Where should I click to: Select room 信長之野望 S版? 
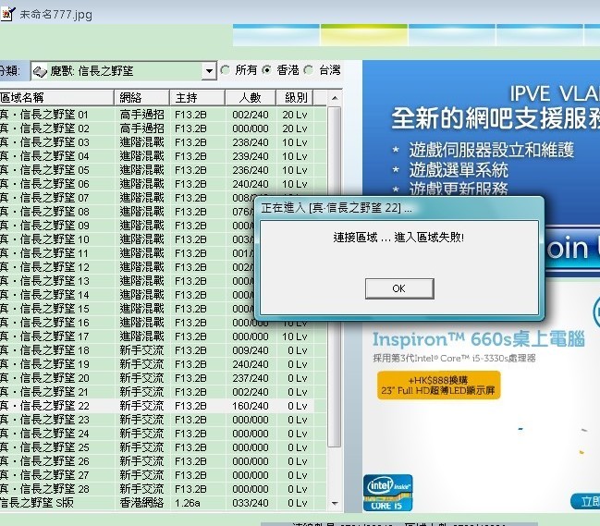[157, 503]
